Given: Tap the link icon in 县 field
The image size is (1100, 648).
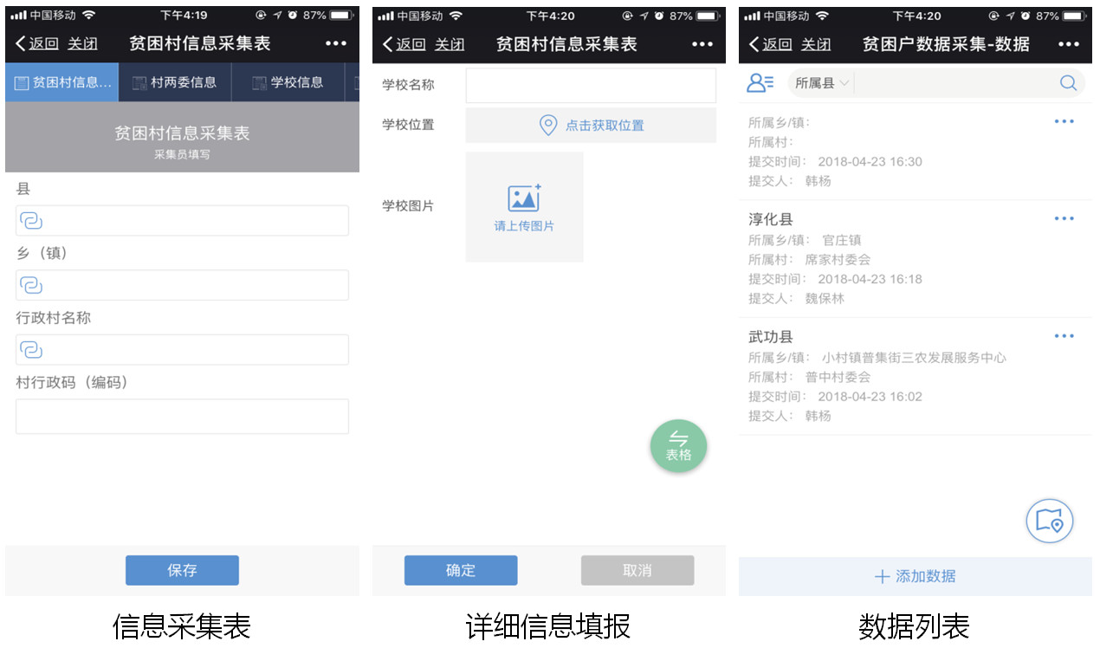Looking at the screenshot, I should pos(31,221).
